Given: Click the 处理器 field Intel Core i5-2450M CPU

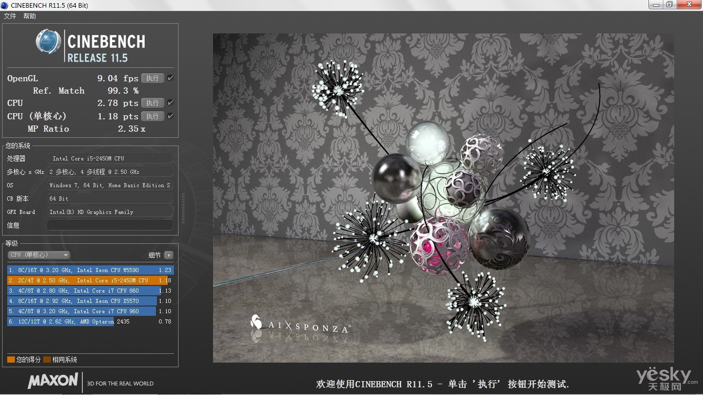Looking at the screenshot, I should coord(110,158).
